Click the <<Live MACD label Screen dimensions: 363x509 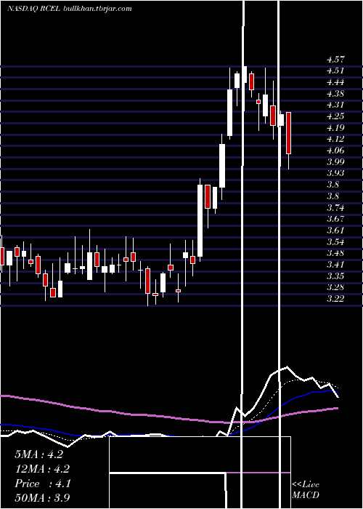click(306, 490)
